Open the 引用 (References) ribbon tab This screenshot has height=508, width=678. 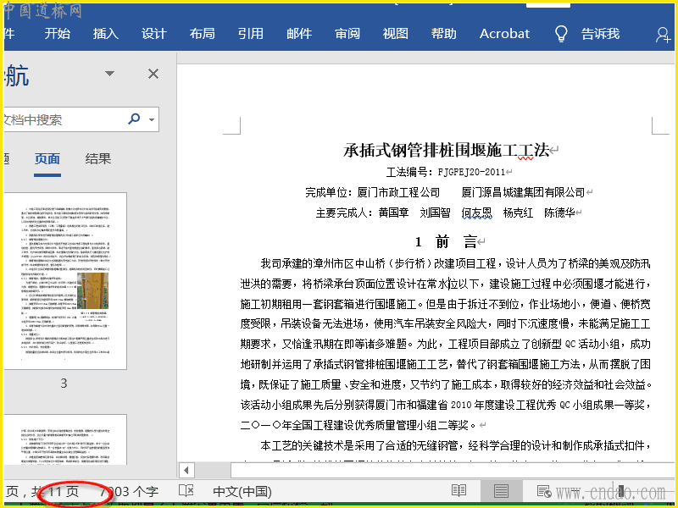[250, 34]
